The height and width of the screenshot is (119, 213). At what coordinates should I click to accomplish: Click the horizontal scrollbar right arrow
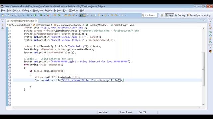point(200,108)
